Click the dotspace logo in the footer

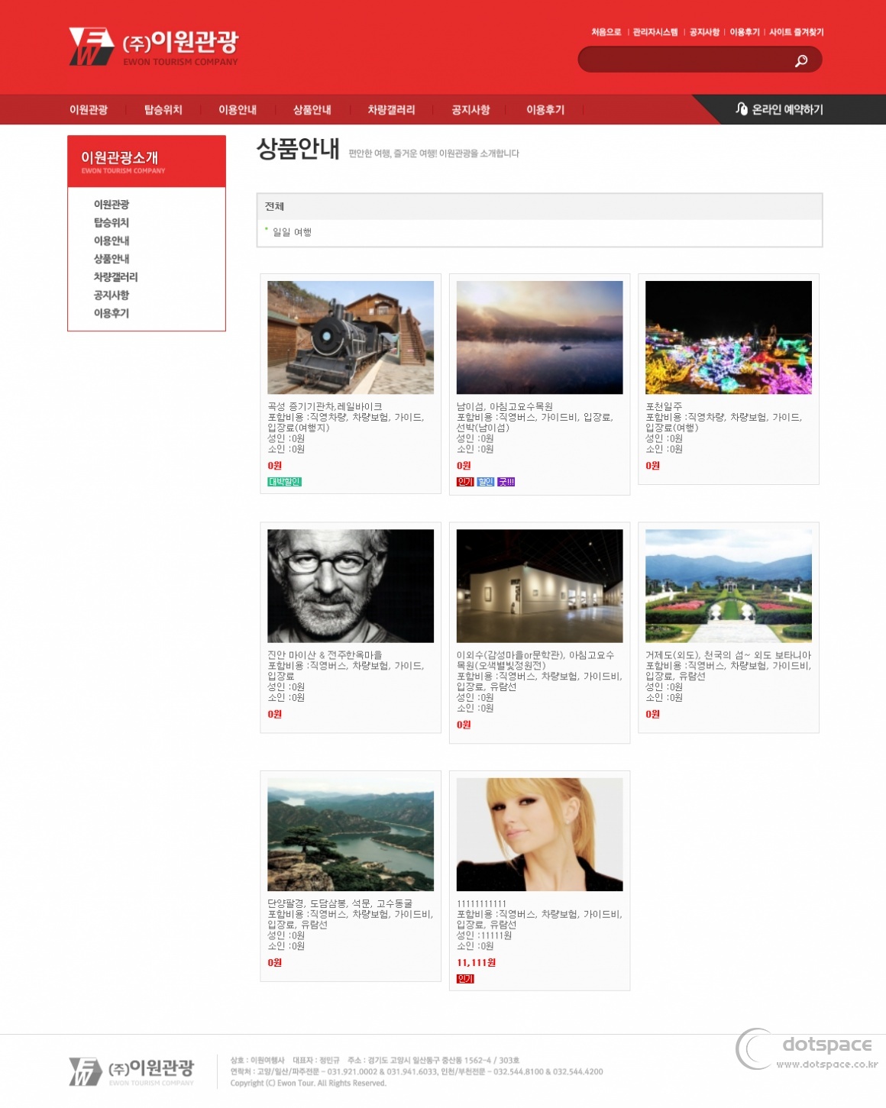click(x=803, y=1052)
